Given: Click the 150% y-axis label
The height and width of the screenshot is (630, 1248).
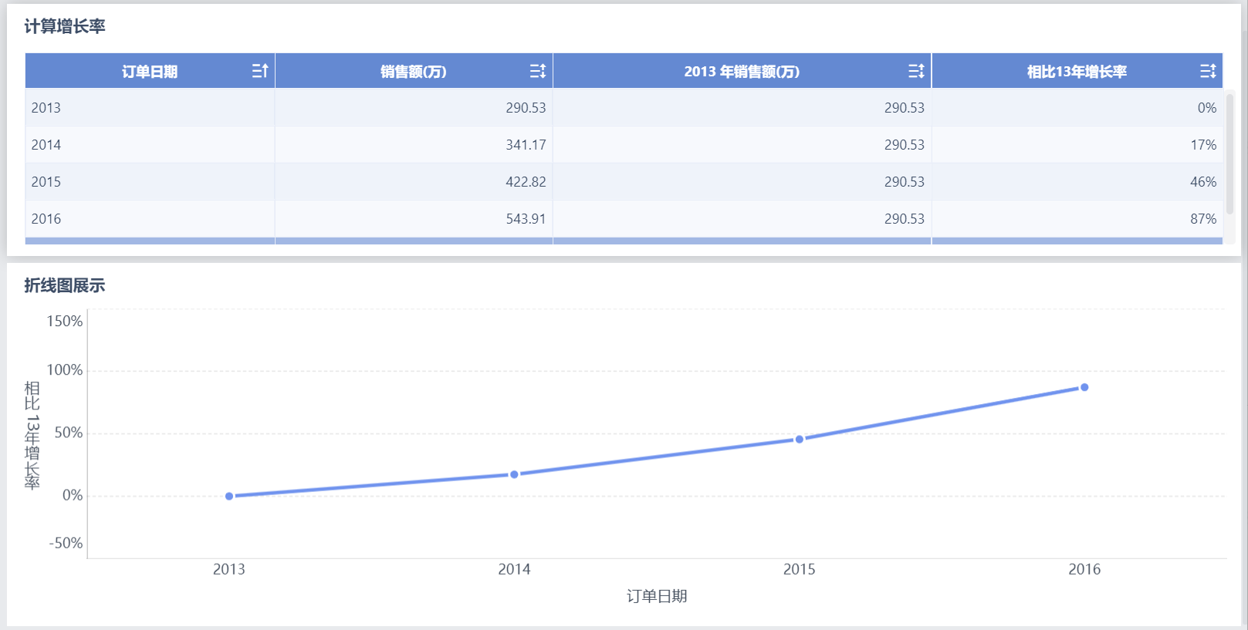Looking at the screenshot, I should pos(65,321).
